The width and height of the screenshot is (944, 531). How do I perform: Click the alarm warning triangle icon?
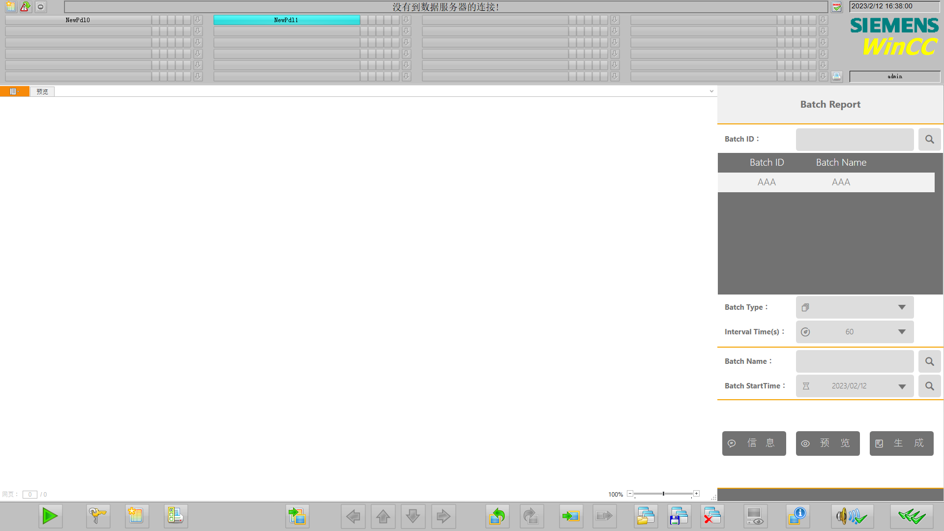(x=25, y=7)
